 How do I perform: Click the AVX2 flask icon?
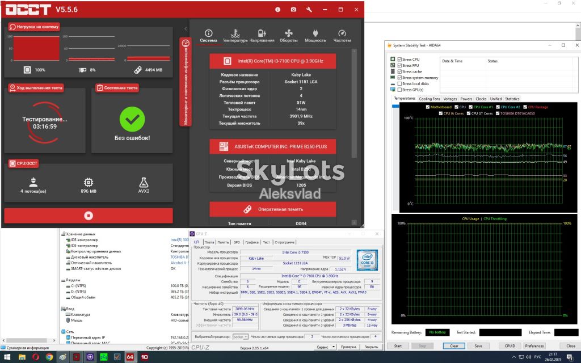(x=144, y=182)
